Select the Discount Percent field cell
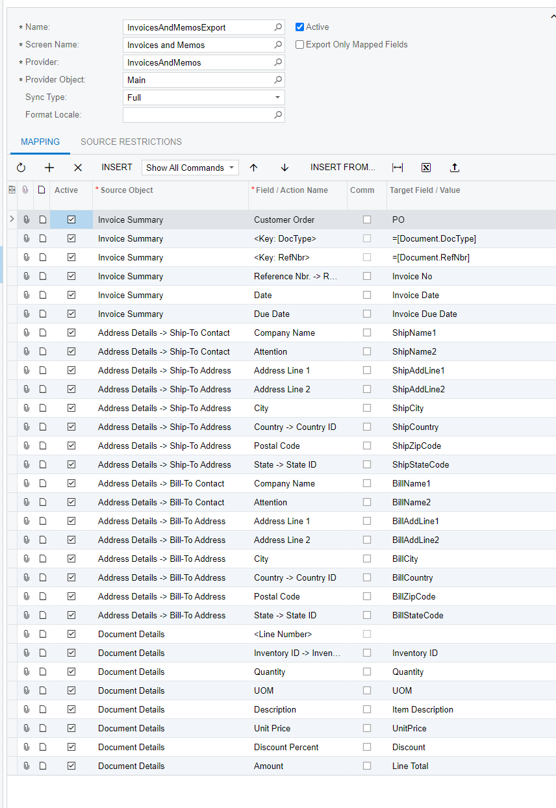The width and height of the screenshot is (556, 808). (297, 747)
